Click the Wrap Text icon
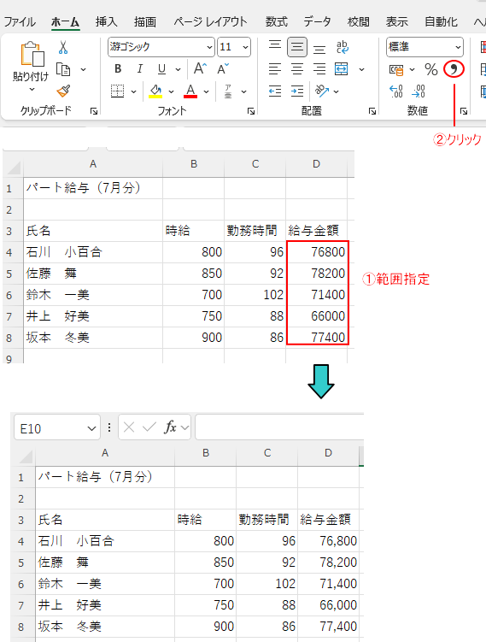 [342, 47]
